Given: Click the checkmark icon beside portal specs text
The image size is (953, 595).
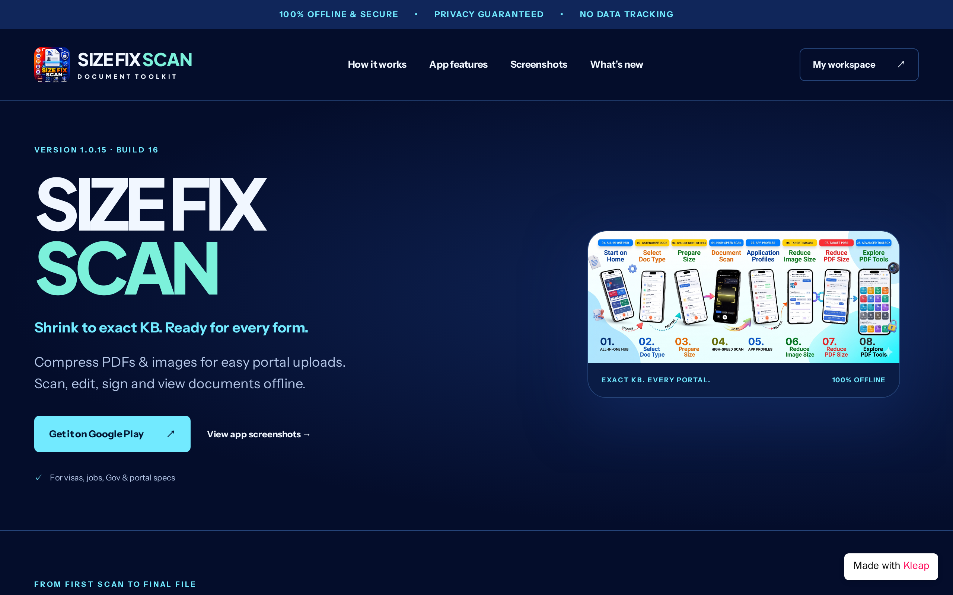Looking at the screenshot, I should coord(39,478).
